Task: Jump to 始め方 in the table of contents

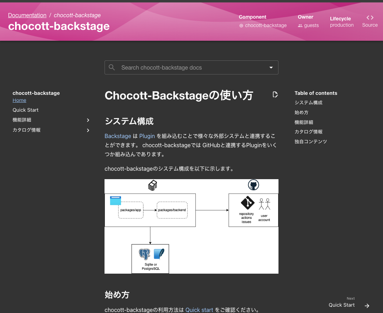Action: [x=301, y=112]
